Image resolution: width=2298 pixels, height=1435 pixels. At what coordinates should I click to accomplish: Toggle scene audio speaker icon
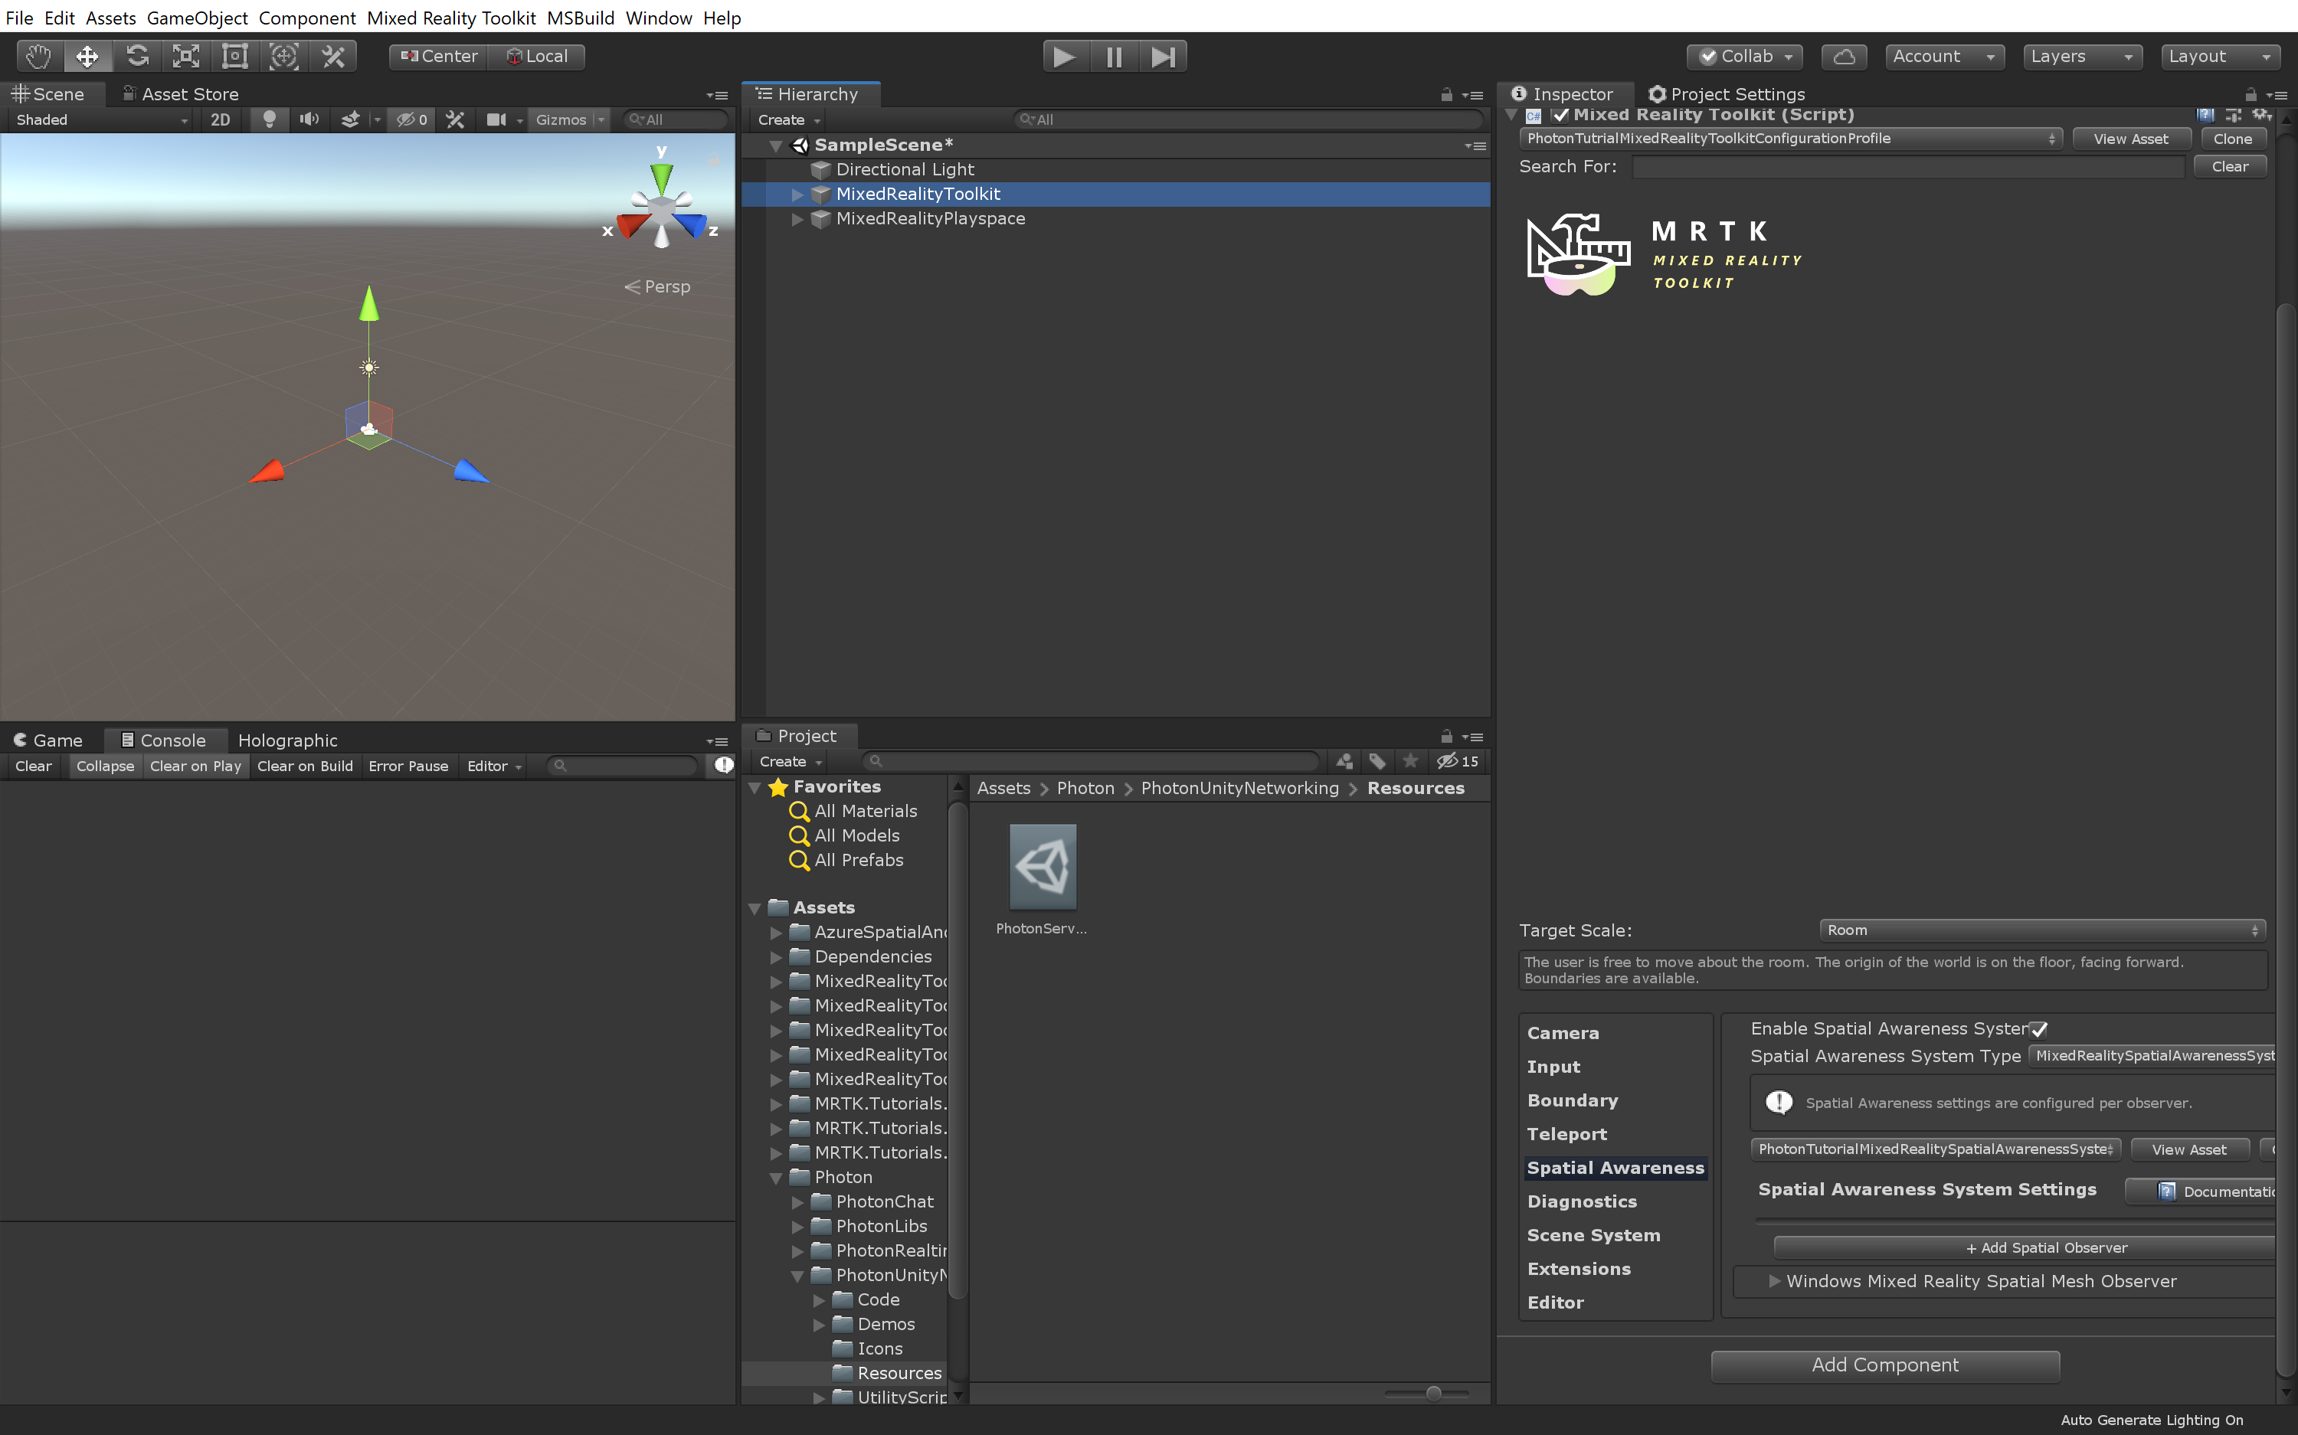click(309, 119)
